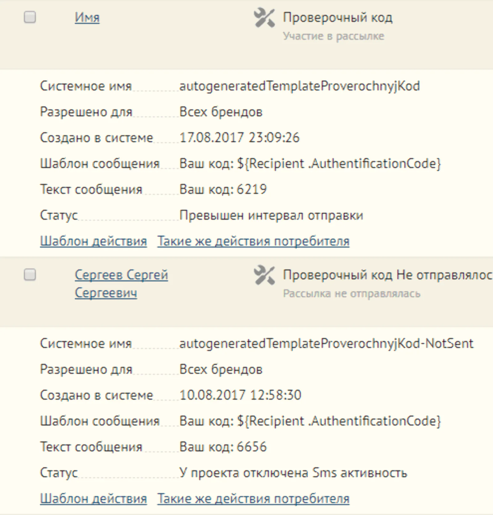Click the Участие в рассылке subtitle
Image resolution: width=493 pixels, height=515 pixels.
(333, 36)
